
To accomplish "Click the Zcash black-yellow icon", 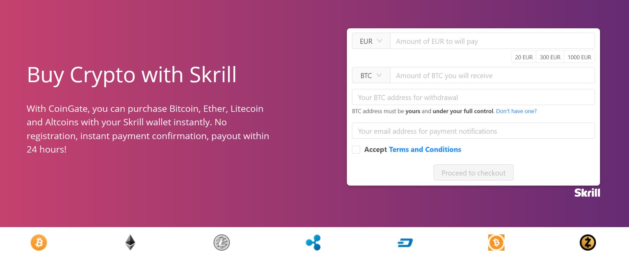I will (x=587, y=243).
